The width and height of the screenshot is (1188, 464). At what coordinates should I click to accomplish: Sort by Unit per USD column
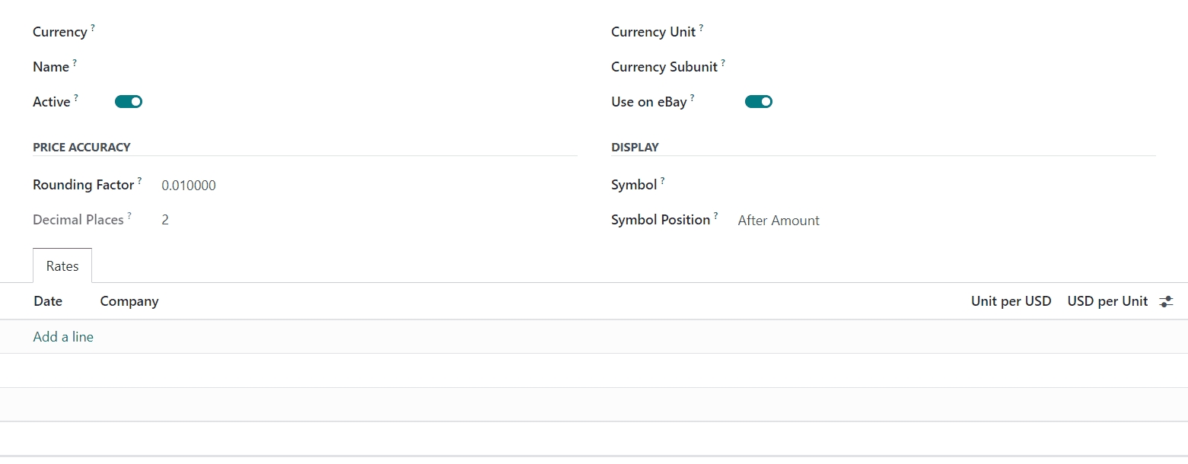[1011, 301]
